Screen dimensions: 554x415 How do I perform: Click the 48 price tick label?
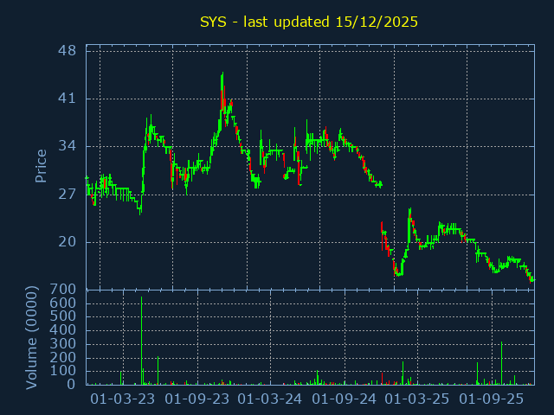click(68, 51)
